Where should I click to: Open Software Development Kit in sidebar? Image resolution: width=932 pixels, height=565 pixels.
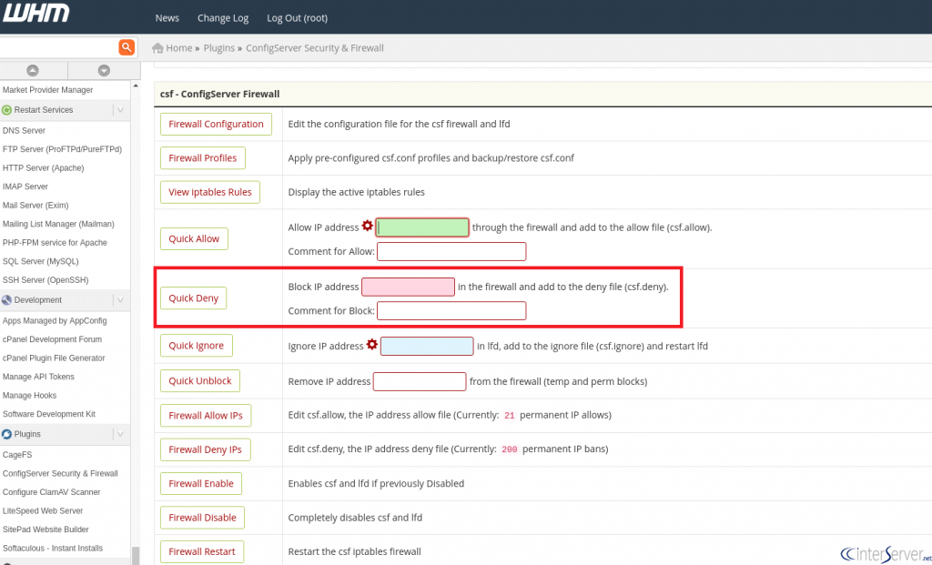pyautogui.click(x=49, y=414)
